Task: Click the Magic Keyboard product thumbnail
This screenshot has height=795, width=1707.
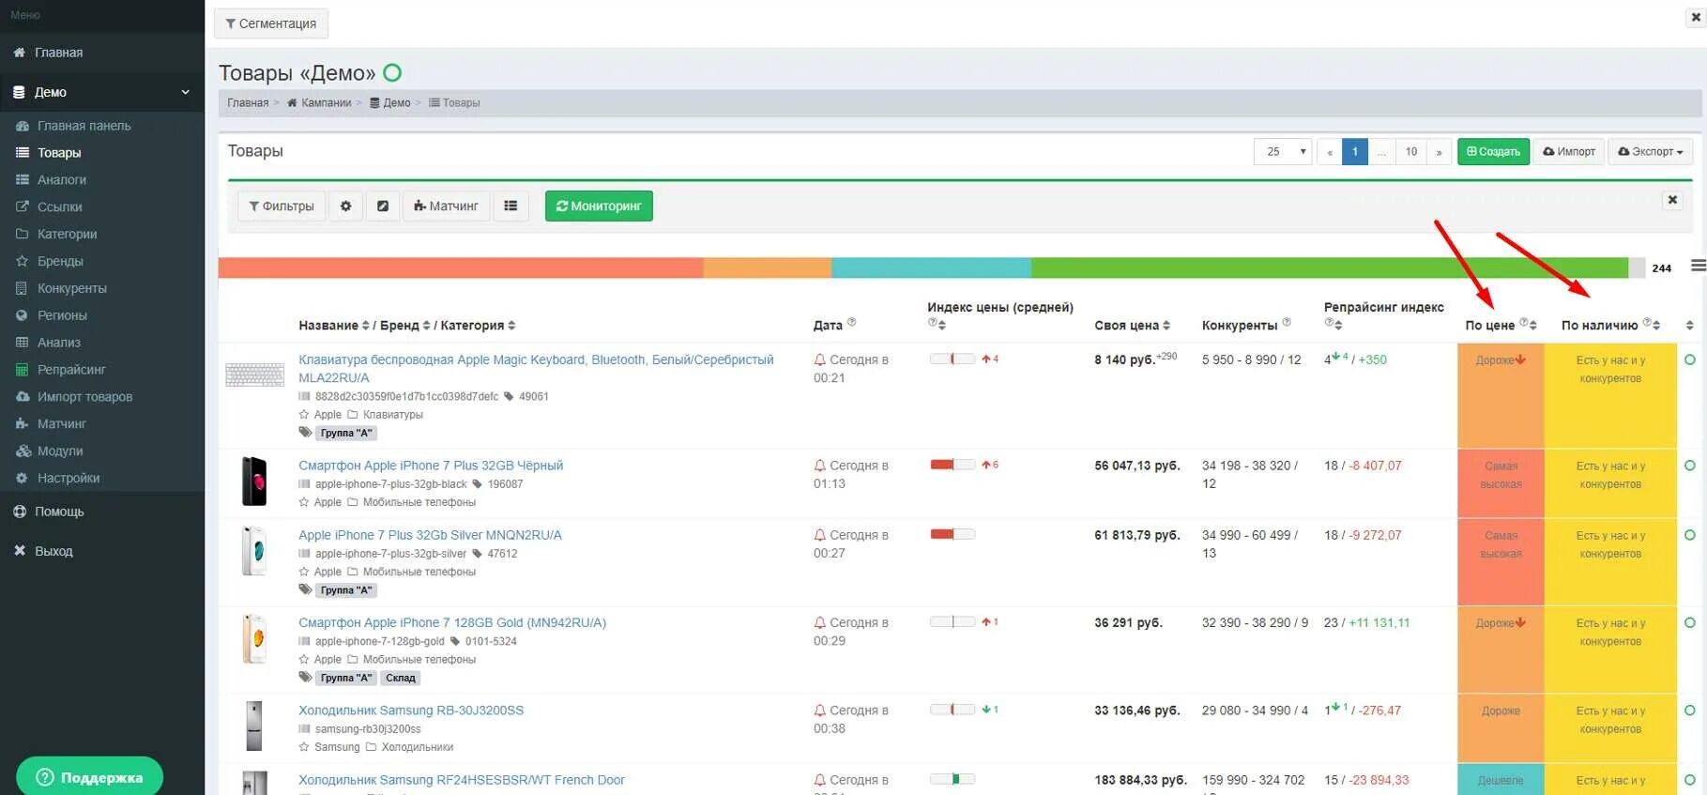Action: coord(254,375)
